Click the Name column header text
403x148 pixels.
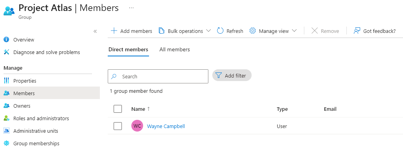pyautogui.click(x=138, y=109)
